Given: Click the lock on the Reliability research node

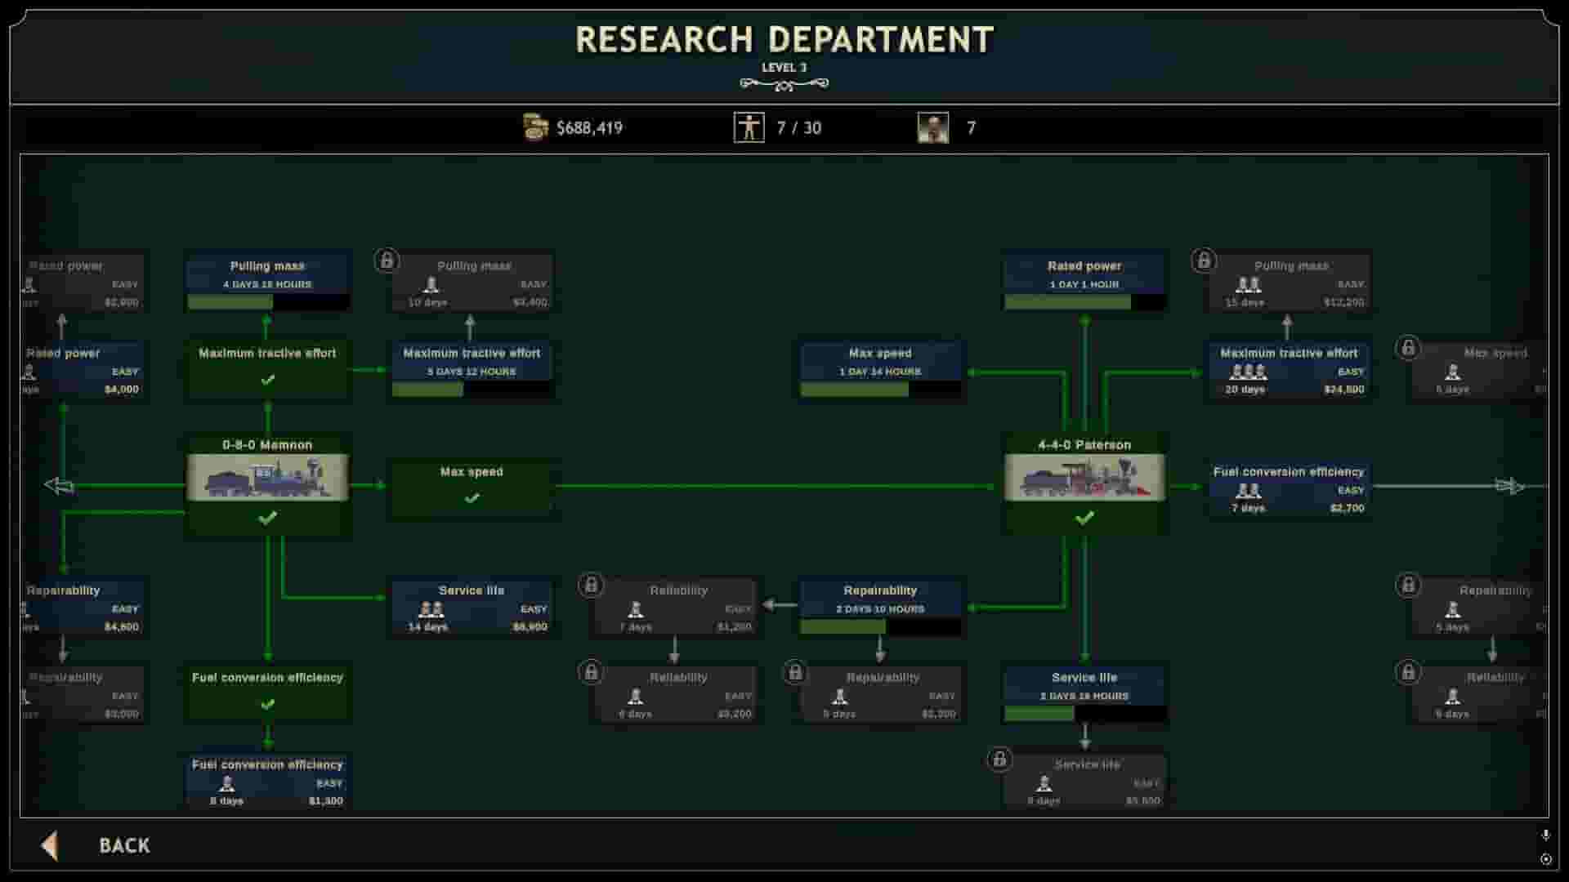Looking at the screenshot, I should pos(592,585).
